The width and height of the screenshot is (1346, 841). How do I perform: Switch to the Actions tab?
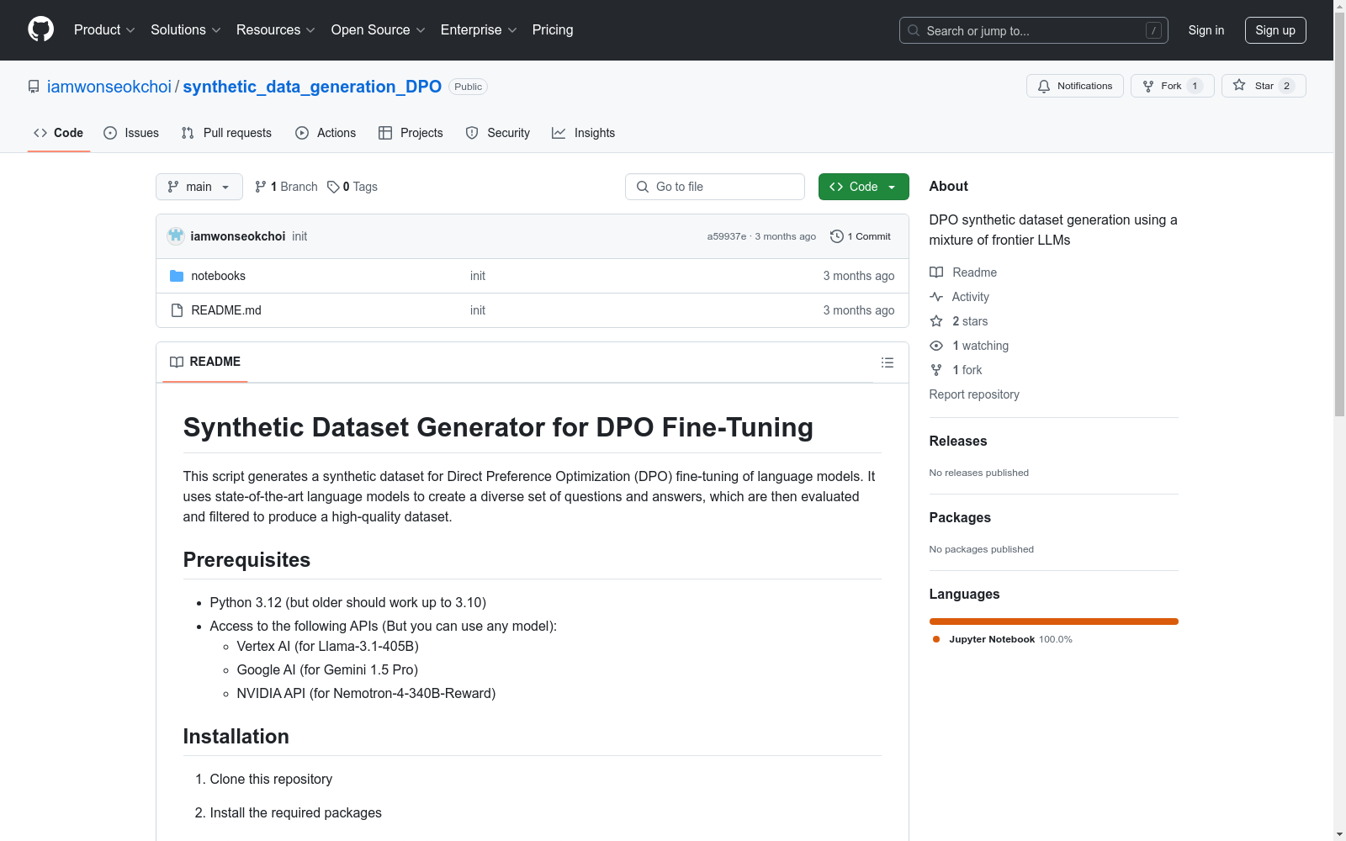pos(326,133)
